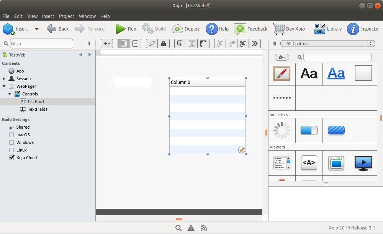Expand the double-chevron overflow button
Viewport: 383px width, 234px height.
[x=255, y=44]
